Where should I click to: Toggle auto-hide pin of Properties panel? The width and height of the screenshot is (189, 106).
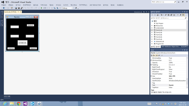[x=185, y=50]
